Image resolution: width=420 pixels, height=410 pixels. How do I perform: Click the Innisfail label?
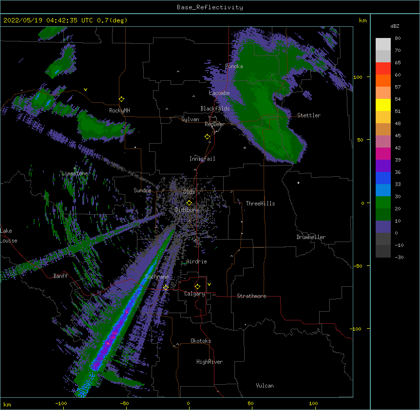tap(202, 159)
